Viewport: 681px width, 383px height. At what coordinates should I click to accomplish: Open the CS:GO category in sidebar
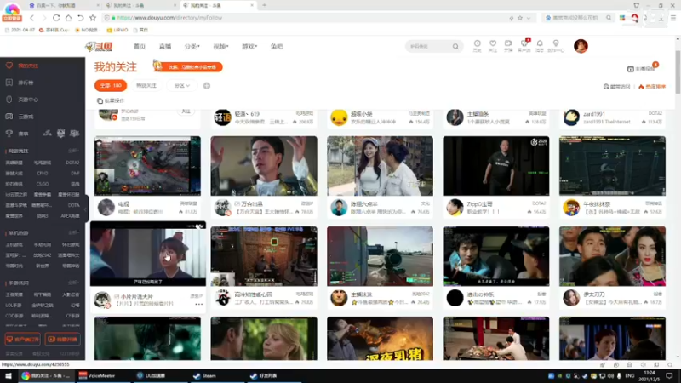[x=43, y=184]
